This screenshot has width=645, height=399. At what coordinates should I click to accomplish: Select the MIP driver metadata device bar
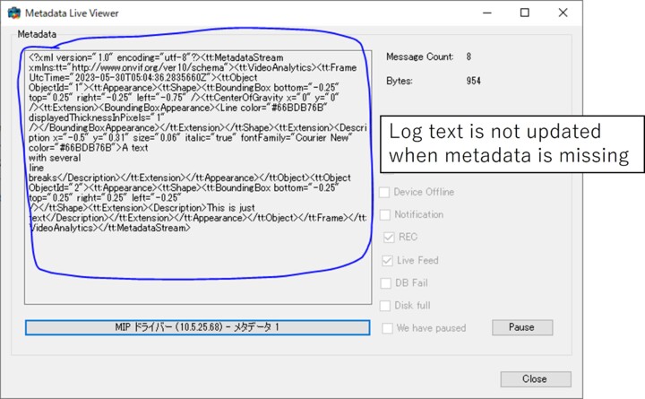197,327
